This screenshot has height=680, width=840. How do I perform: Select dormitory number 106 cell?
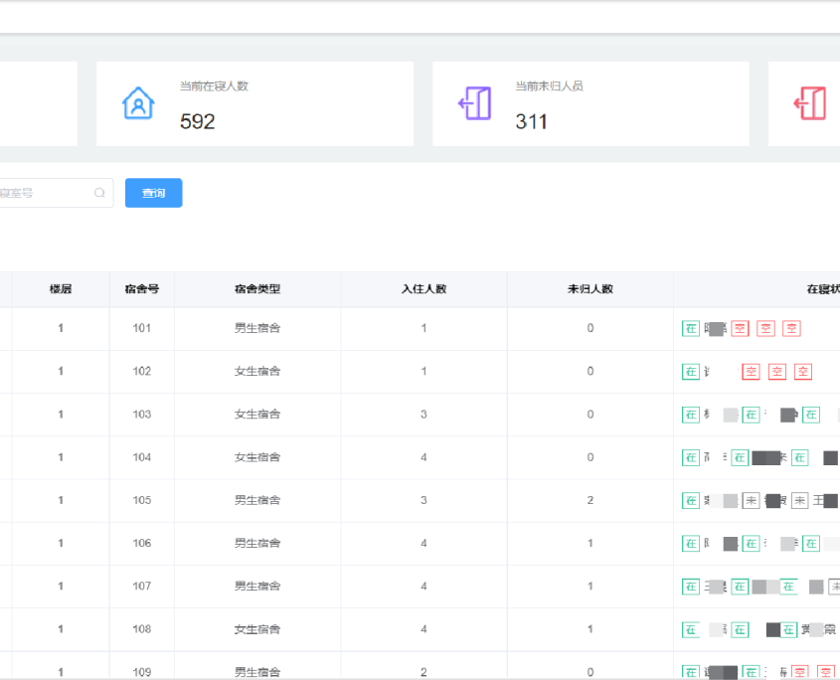[142, 543]
